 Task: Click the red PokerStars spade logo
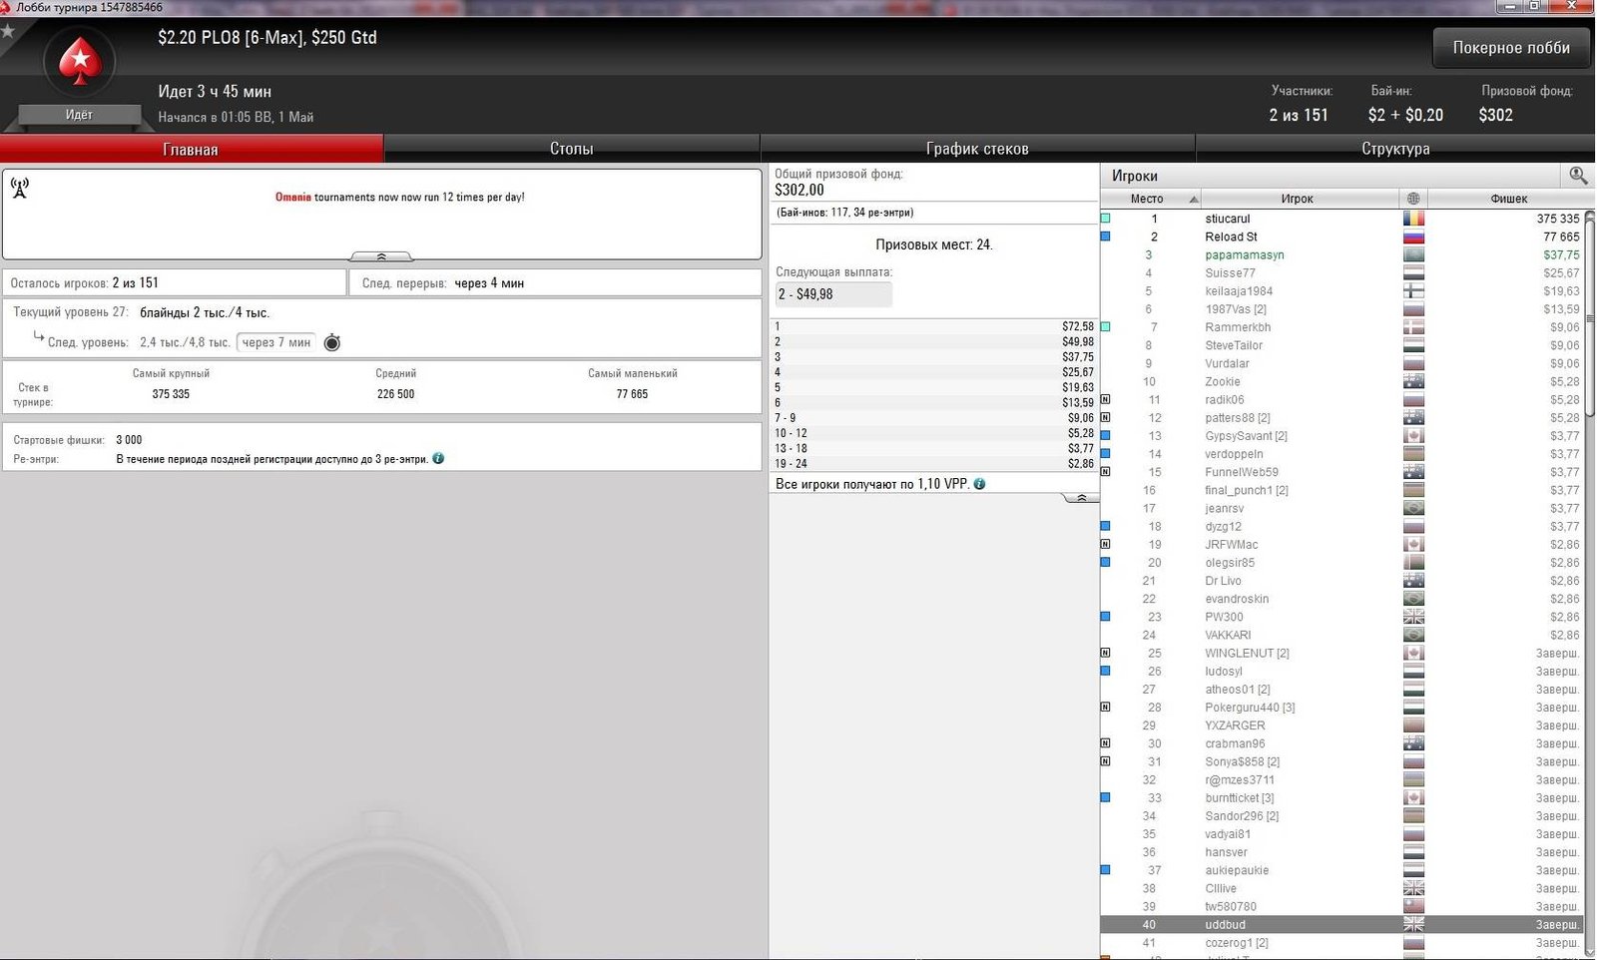click(x=80, y=63)
